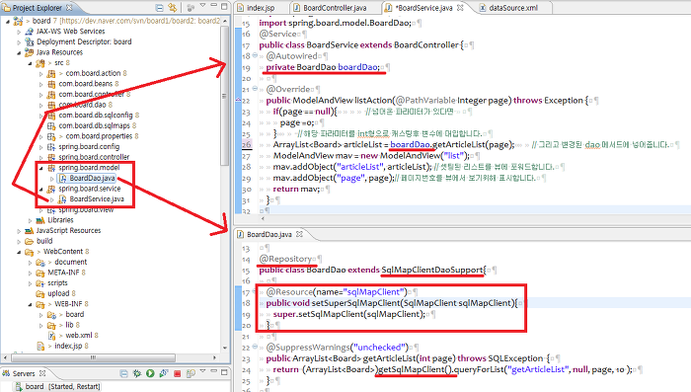Toggle fold at line 22 @SuppressWarnings
This screenshot has height=392, width=691.
click(255, 347)
